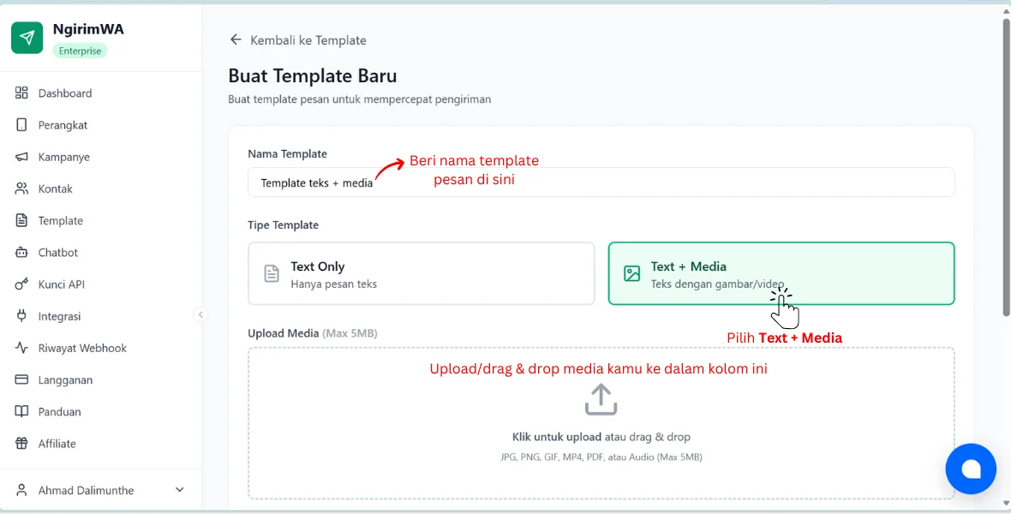The width and height of the screenshot is (1011, 514).
Task: Open the blue chat support bubble
Action: [x=971, y=469]
